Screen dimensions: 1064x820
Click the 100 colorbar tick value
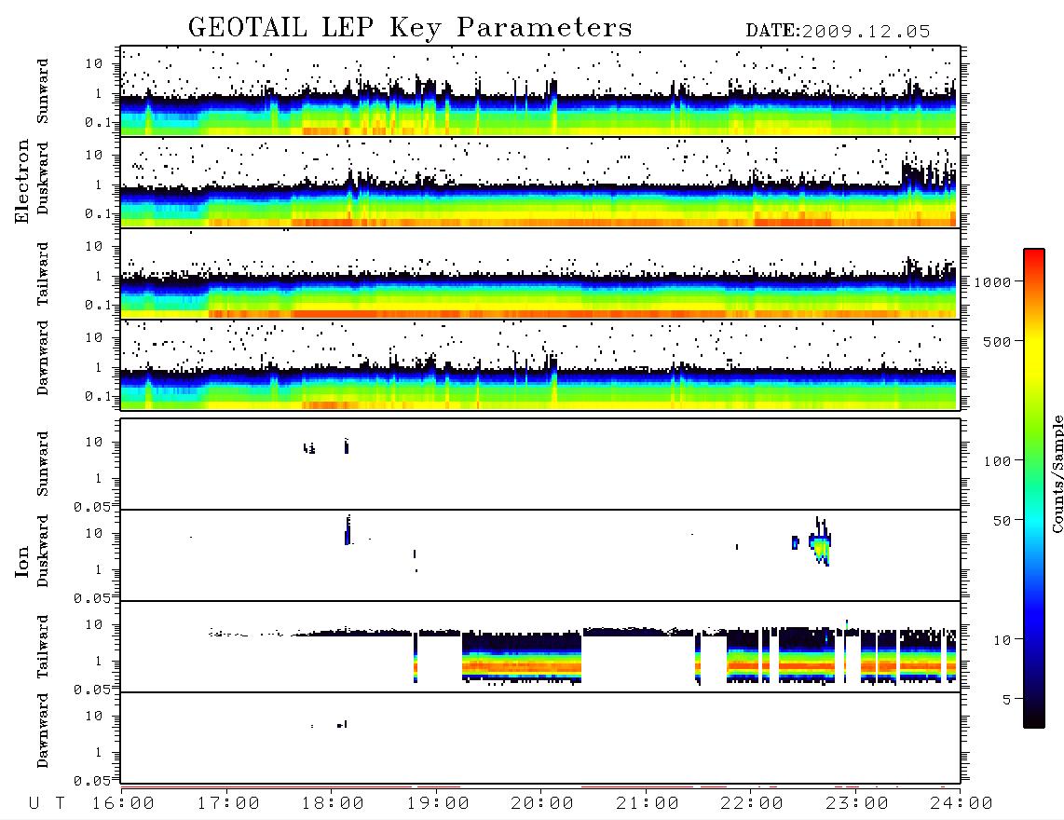(997, 461)
